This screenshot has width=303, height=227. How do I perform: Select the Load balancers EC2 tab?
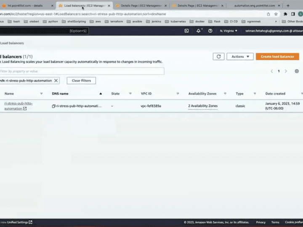coord(85,5)
